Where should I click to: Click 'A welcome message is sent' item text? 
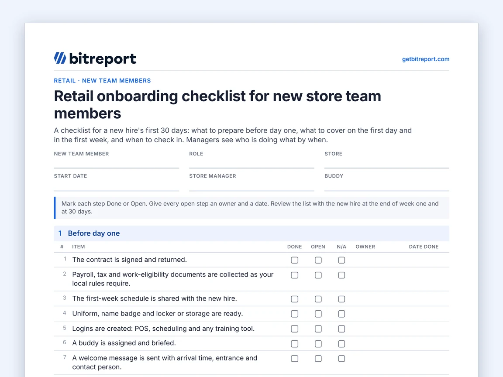click(x=165, y=362)
